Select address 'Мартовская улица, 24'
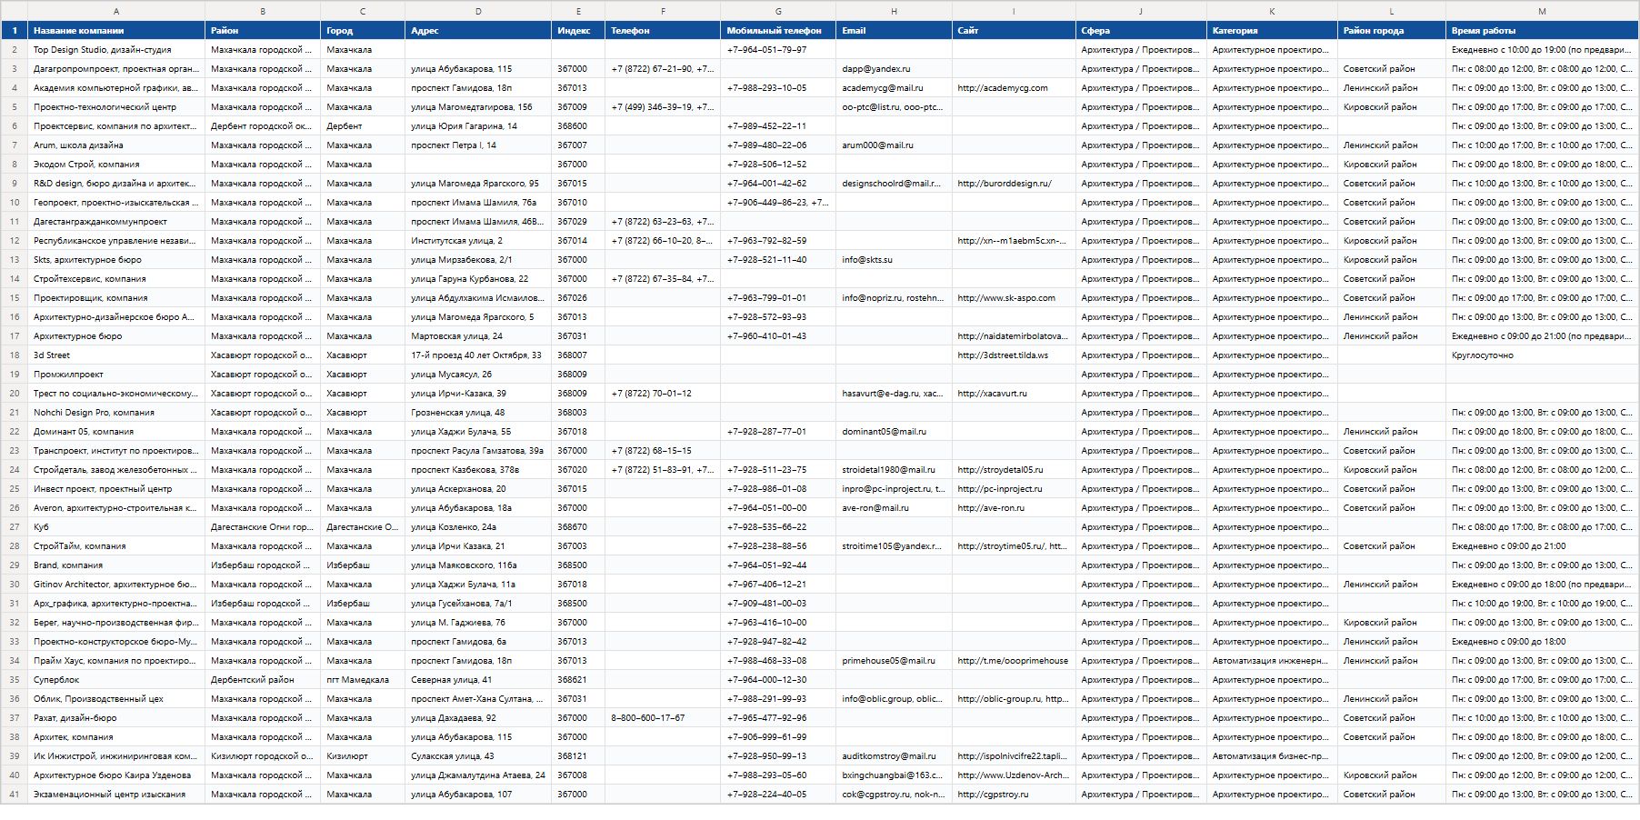Screen dimensions: 1640x820 (478, 336)
